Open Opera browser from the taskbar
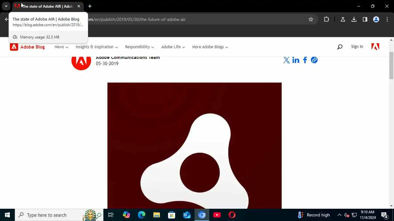The image size is (394, 221). point(232,215)
